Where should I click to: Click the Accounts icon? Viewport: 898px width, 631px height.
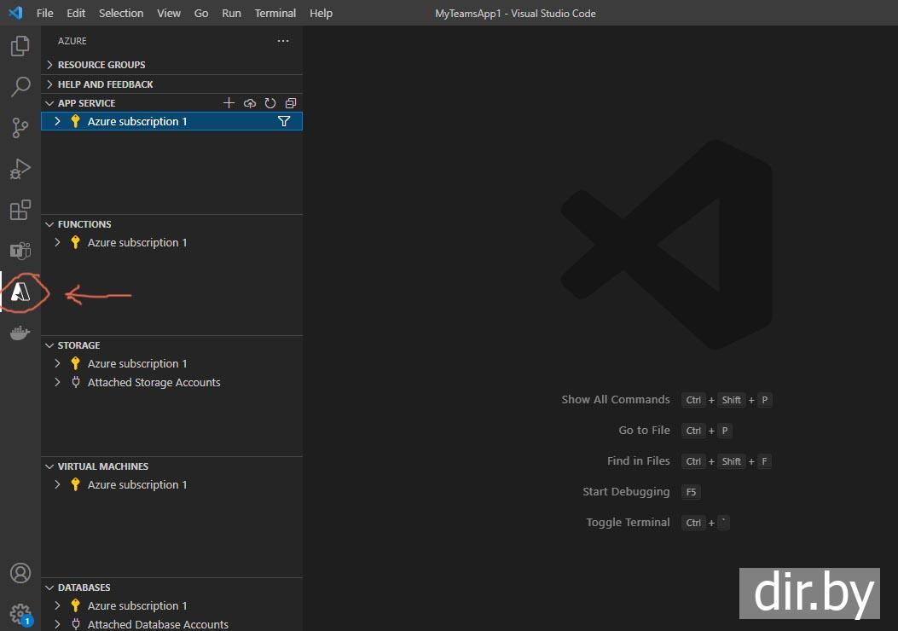(20, 573)
